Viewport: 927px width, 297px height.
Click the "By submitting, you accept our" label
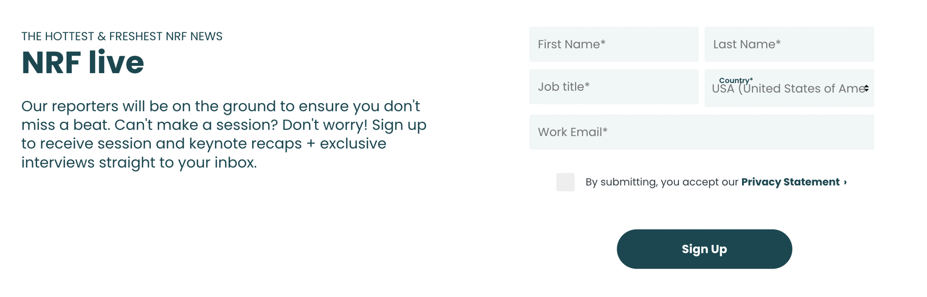tap(661, 182)
